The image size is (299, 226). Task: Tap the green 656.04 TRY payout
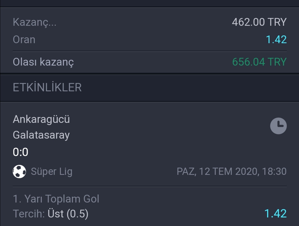(x=259, y=62)
